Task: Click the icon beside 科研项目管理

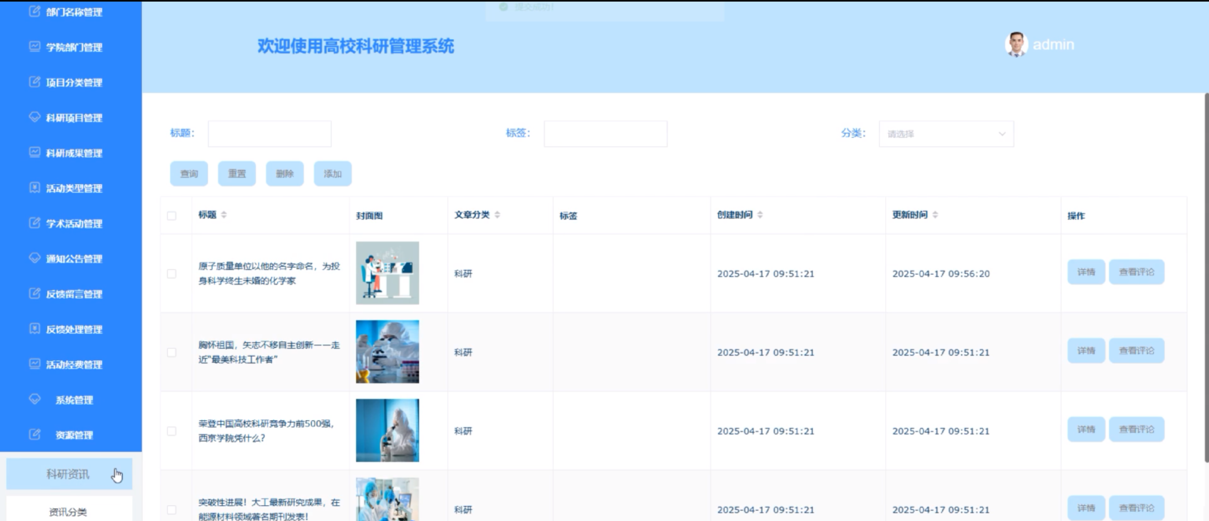Action: [x=35, y=117]
